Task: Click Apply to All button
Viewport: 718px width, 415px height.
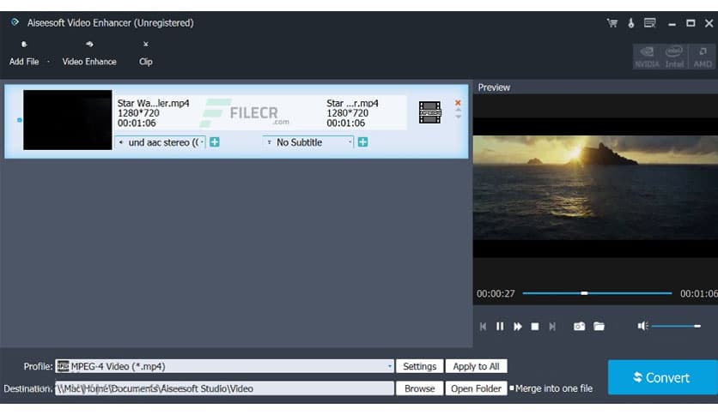Action: click(476, 366)
